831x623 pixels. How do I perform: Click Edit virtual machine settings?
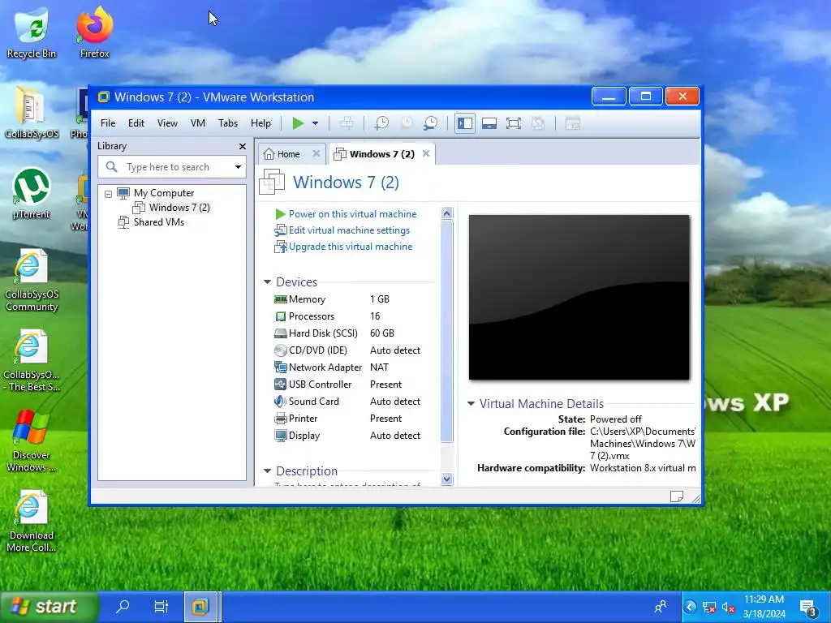point(349,230)
